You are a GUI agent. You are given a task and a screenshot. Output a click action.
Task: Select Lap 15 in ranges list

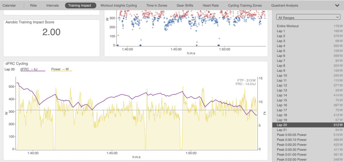pos(308,100)
